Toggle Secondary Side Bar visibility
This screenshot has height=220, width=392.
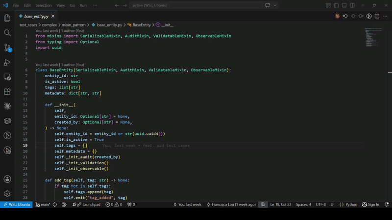coord(352,5)
